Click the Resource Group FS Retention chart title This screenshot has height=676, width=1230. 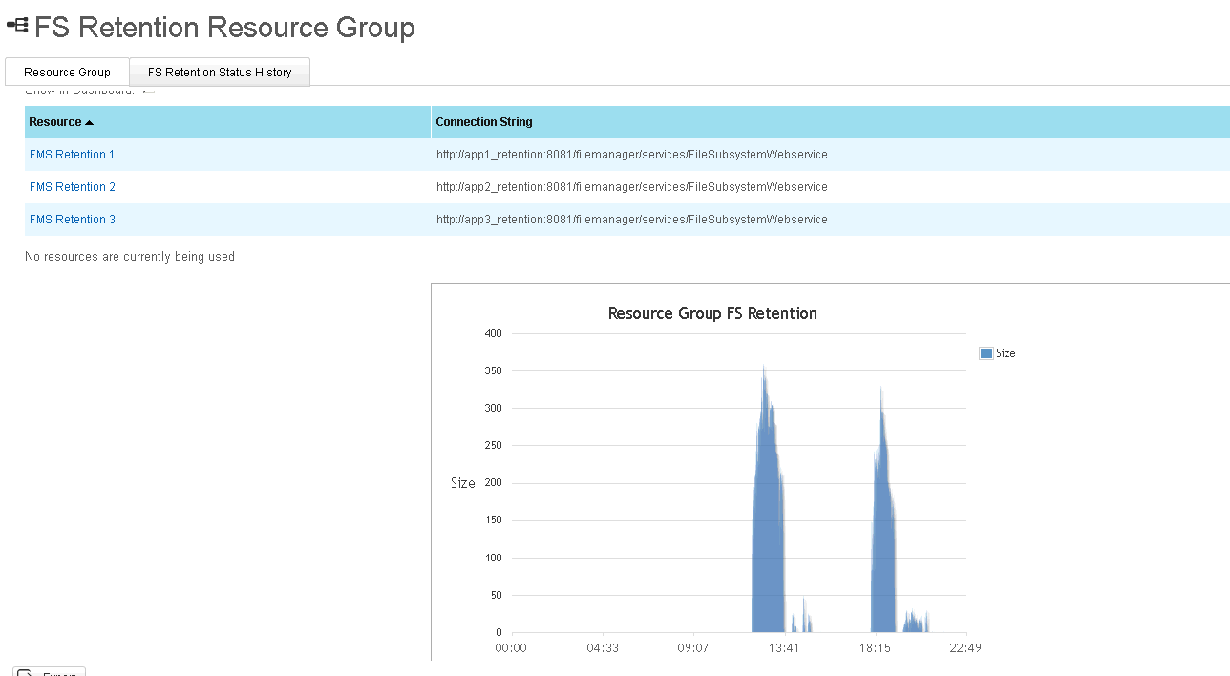(x=712, y=313)
